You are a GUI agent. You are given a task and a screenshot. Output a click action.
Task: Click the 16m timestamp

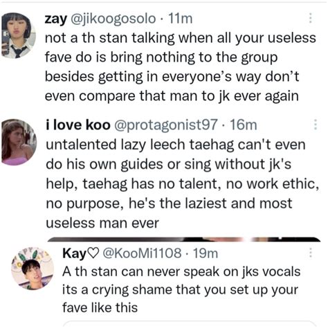(x=244, y=125)
